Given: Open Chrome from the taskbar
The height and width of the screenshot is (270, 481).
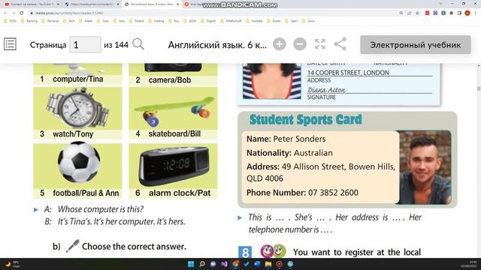Looking at the screenshot, I should point(235,264).
